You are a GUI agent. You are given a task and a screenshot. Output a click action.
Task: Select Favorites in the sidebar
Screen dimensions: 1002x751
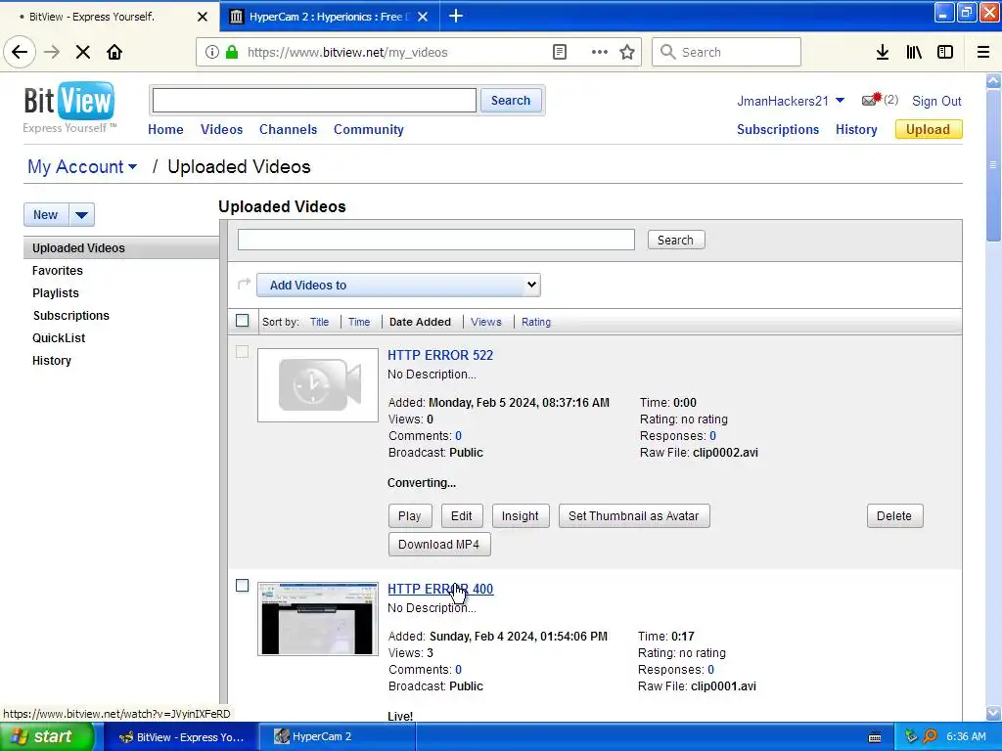coord(58,271)
